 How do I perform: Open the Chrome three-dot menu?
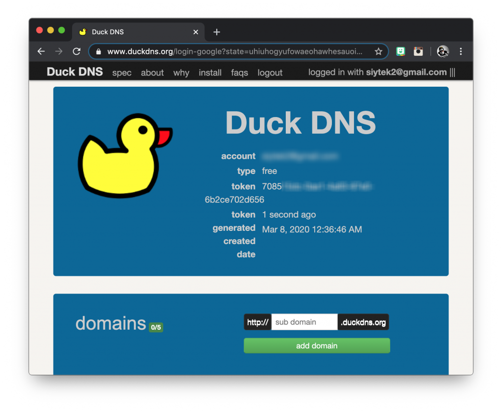[x=461, y=51]
